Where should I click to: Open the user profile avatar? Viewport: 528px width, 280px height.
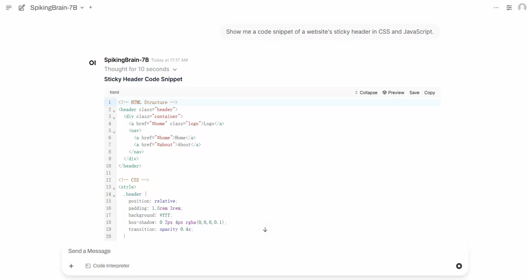[x=522, y=8]
